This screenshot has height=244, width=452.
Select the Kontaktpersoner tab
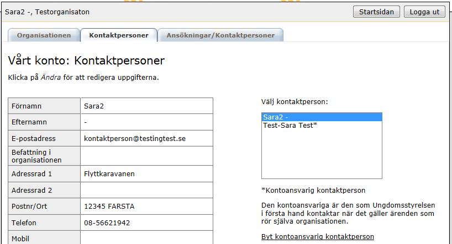tap(119, 35)
